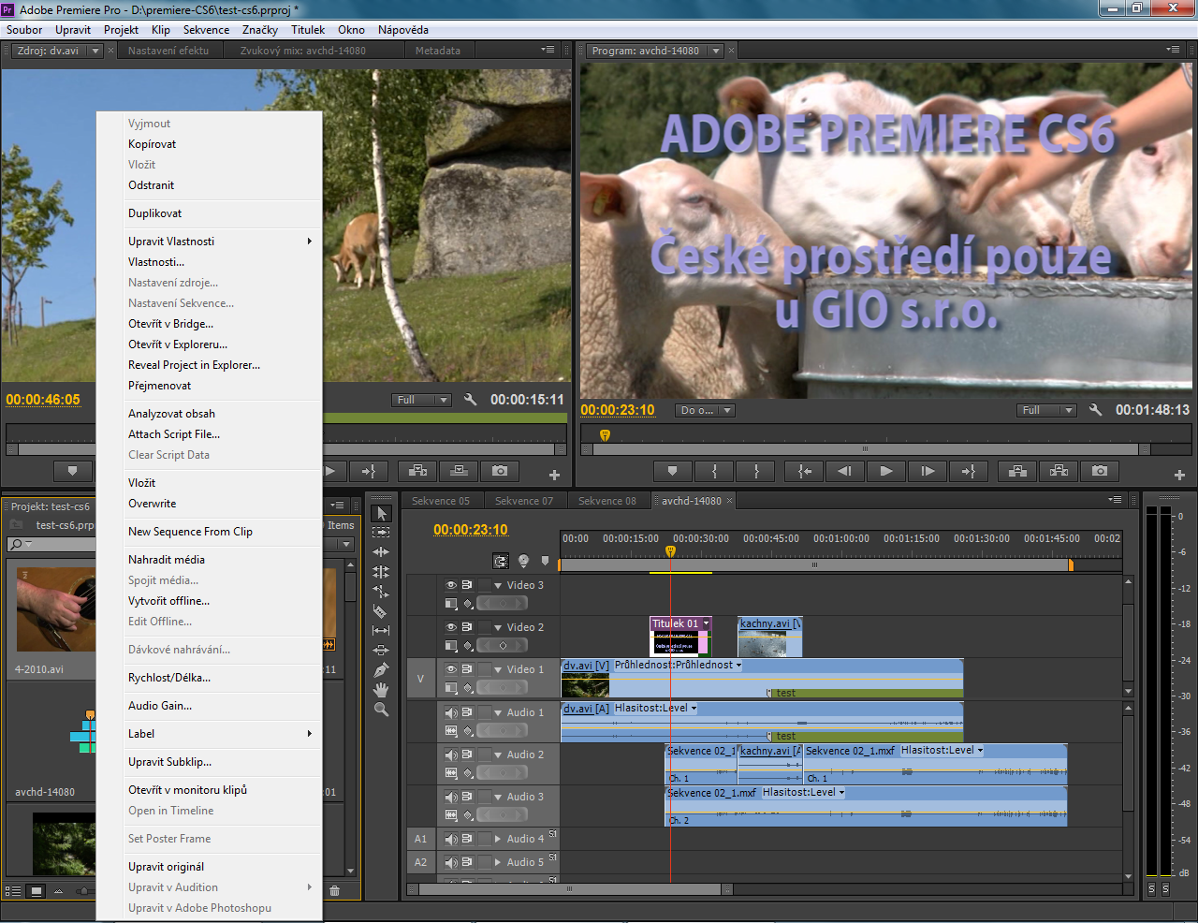Open Source monitor Full resolution dropdown
Image resolution: width=1198 pixels, height=923 pixels.
(x=421, y=400)
